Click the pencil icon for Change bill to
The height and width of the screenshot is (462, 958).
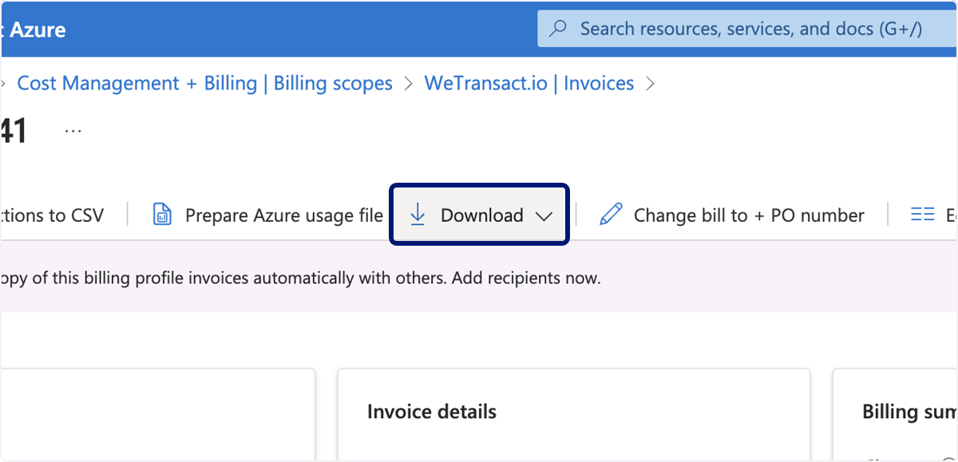(x=611, y=215)
